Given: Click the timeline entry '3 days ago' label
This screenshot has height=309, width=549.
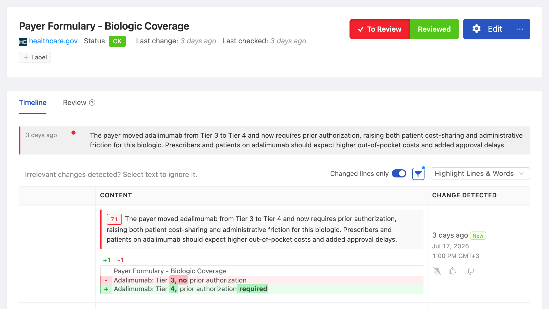Looking at the screenshot, I should [x=41, y=135].
